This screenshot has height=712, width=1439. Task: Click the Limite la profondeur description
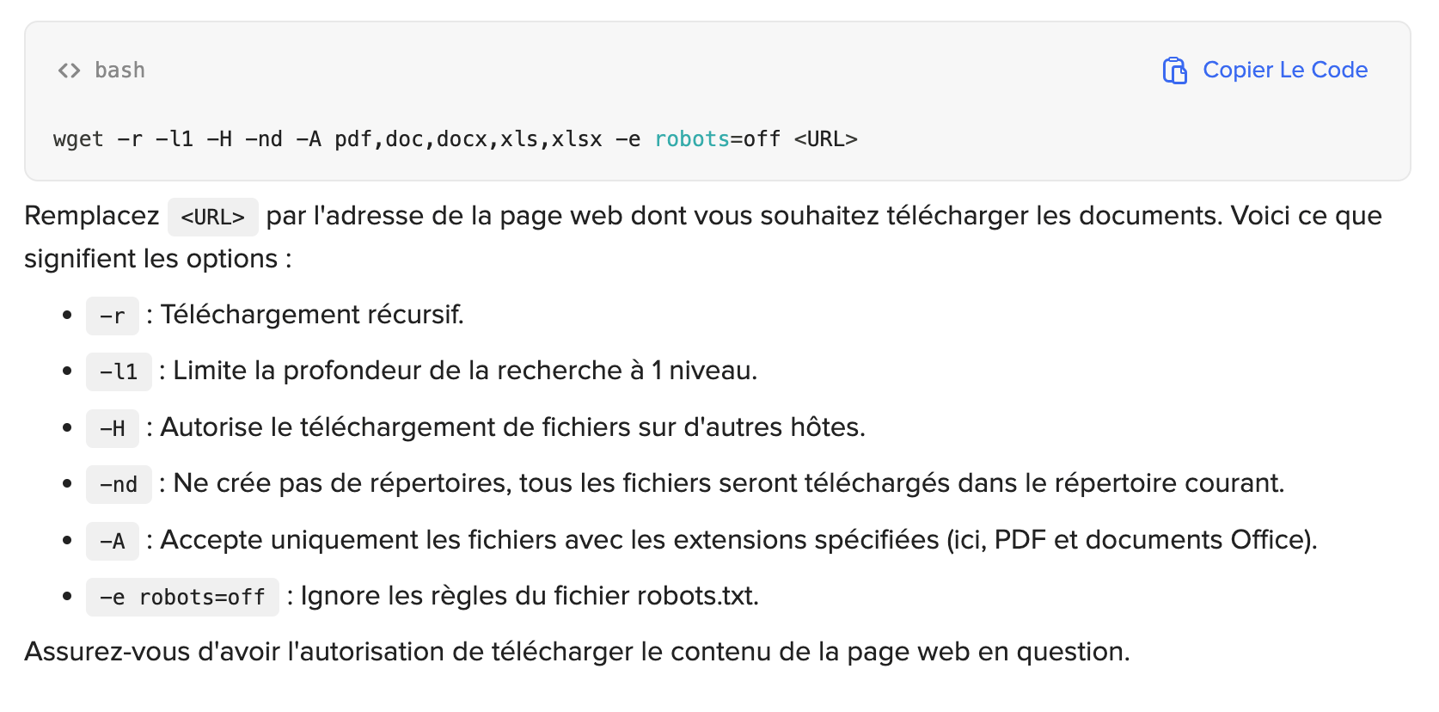coord(465,371)
